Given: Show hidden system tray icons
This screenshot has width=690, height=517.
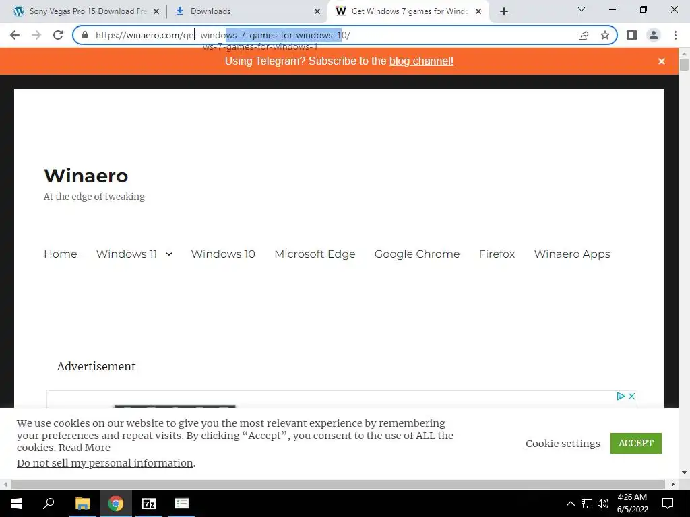Looking at the screenshot, I should [x=570, y=504].
